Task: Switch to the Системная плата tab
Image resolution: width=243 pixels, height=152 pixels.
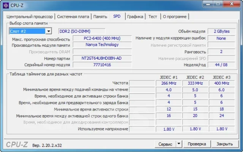Action: (73, 17)
